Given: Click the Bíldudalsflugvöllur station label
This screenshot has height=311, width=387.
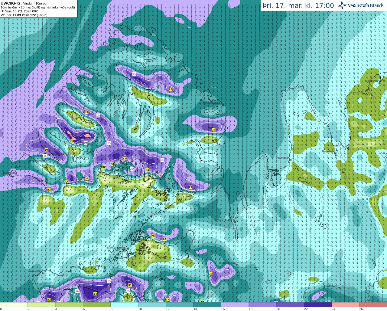Looking at the screenshot, I should 63,154.
